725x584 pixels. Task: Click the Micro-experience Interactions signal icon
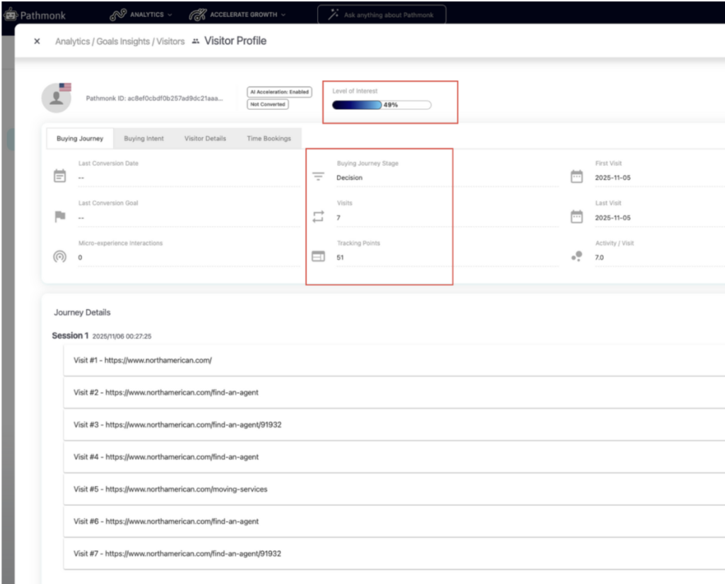click(60, 257)
